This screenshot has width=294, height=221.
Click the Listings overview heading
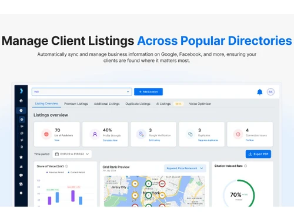point(51,115)
